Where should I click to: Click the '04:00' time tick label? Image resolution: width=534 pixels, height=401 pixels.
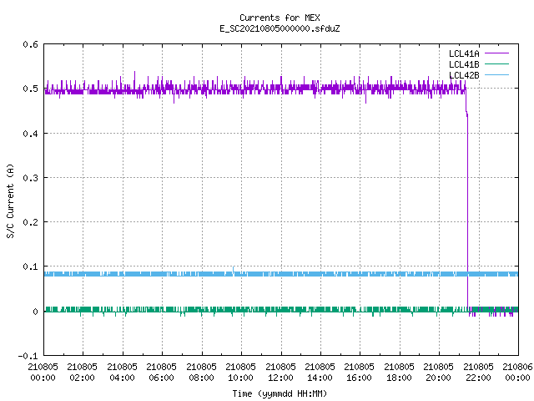[x=122, y=378]
